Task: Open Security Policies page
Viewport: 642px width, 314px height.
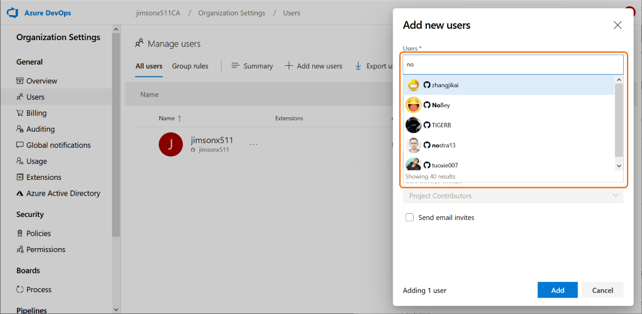Action: pyautogui.click(x=34, y=233)
